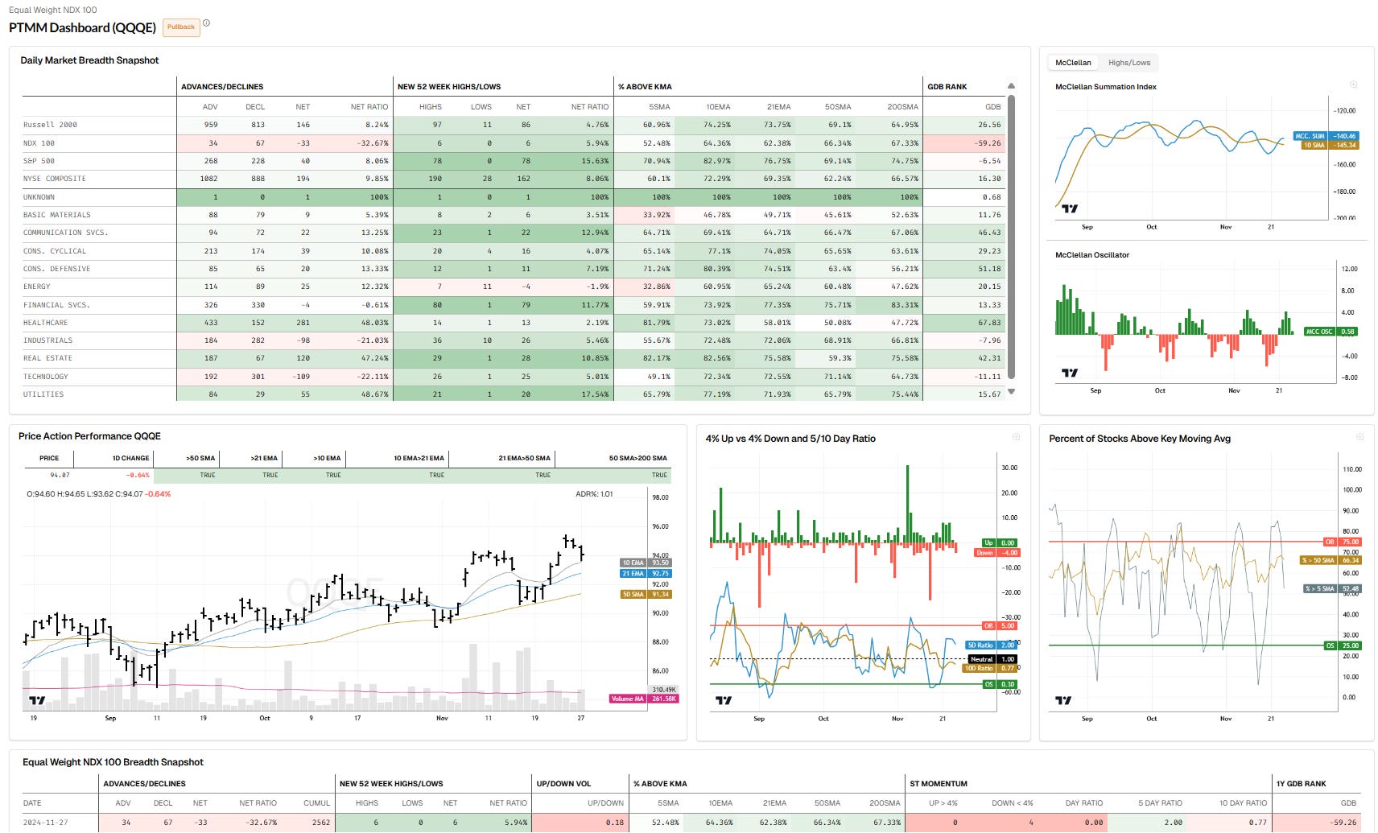Click zoom icon on Percent of Stocks chart
Image resolution: width=1378 pixels, height=833 pixels.
pos(1359,437)
